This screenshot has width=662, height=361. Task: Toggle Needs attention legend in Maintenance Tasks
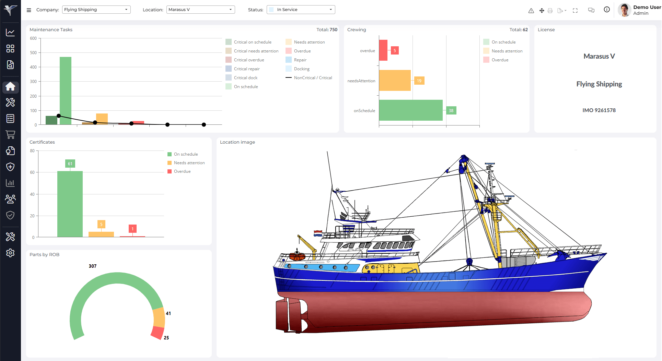pos(305,42)
